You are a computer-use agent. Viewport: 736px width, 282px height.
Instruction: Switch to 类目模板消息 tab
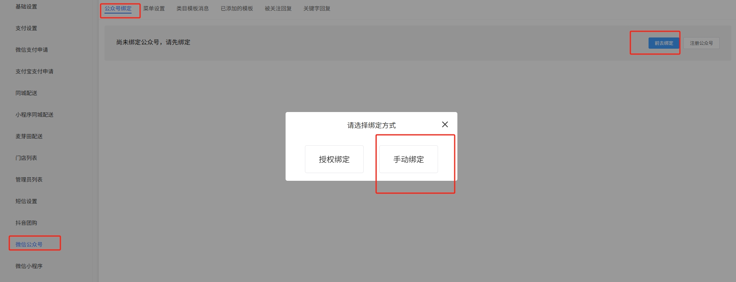click(193, 8)
